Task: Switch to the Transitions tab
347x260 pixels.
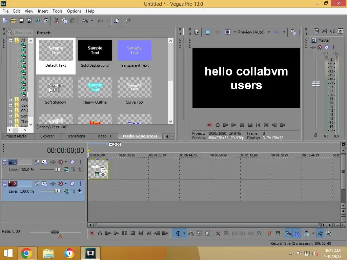Action: point(76,136)
